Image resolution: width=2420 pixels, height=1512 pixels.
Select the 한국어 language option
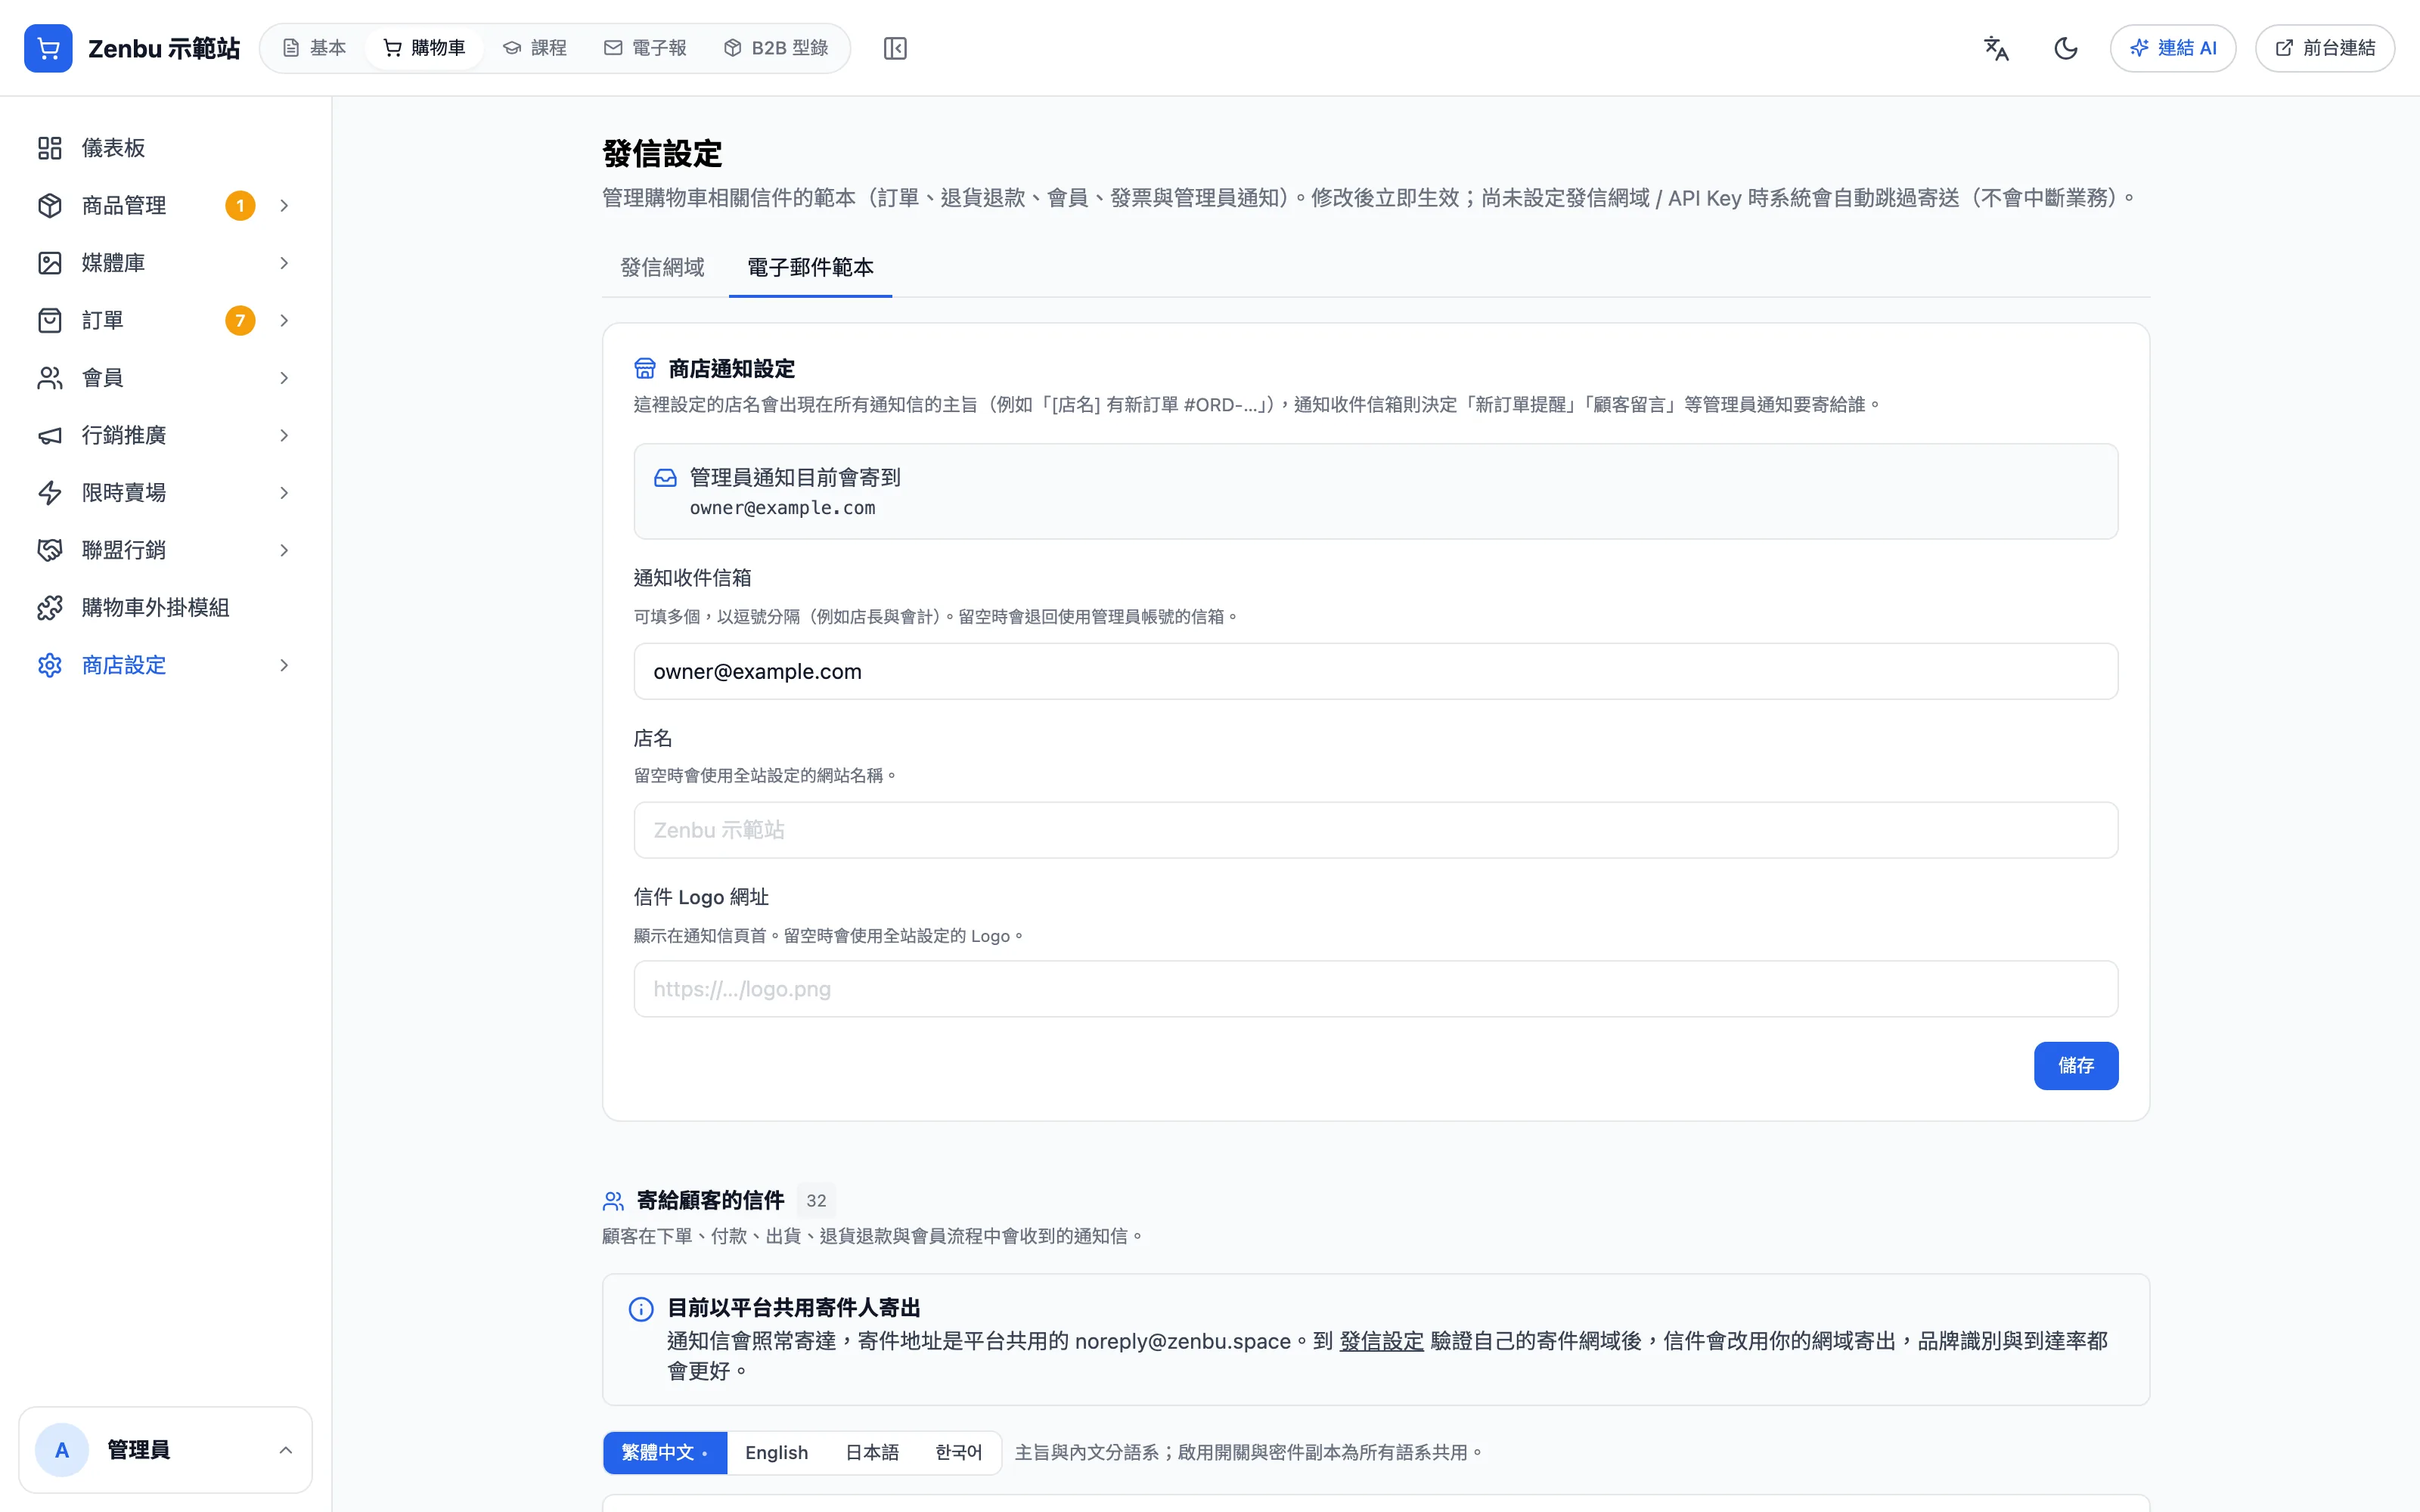958,1453
